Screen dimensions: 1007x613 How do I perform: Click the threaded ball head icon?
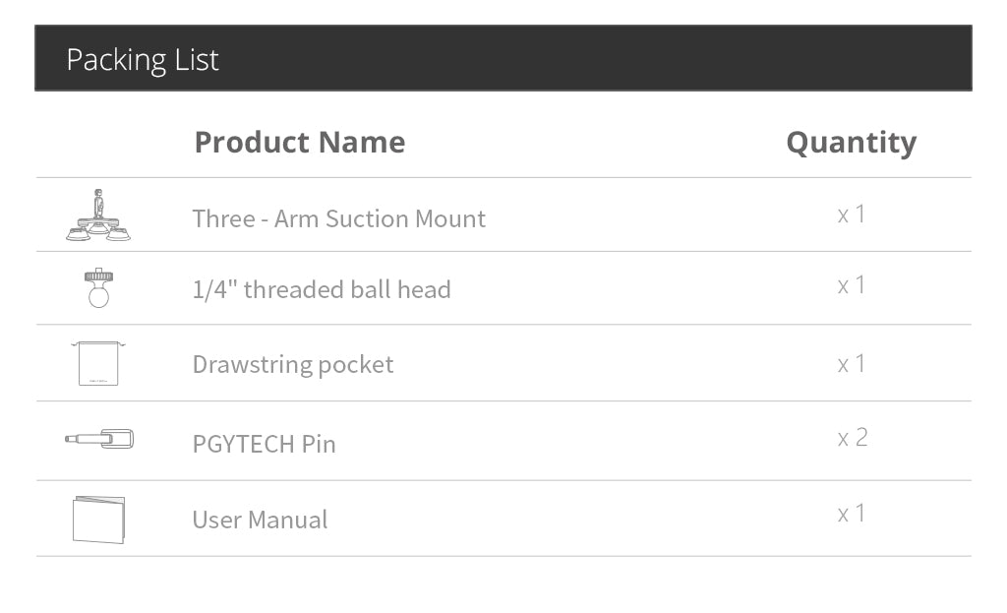98,288
